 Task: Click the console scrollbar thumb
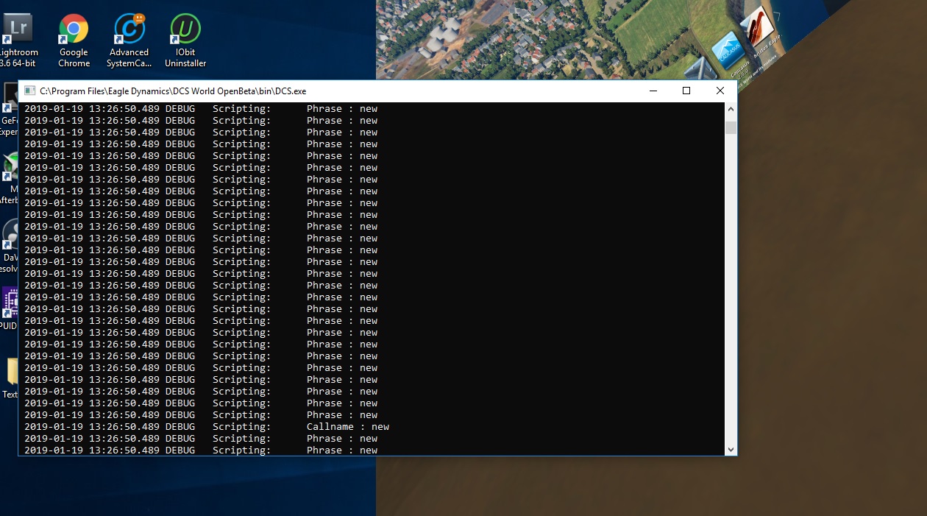coord(731,127)
